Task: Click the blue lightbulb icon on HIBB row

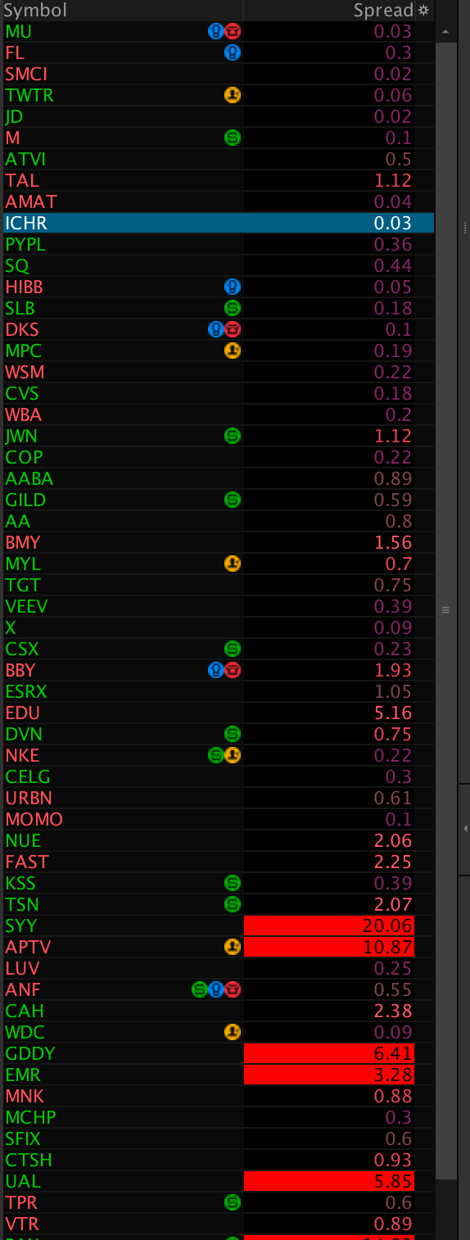Action: (233, 287)
